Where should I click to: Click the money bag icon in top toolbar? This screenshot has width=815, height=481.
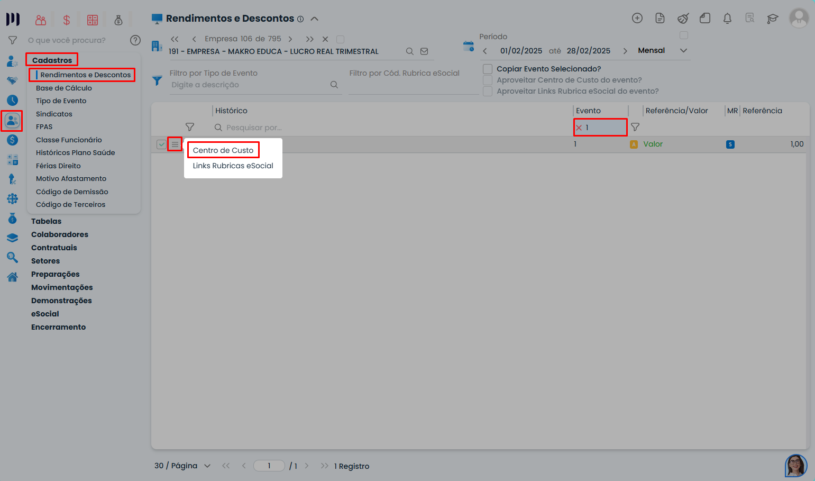coord(118,19)
